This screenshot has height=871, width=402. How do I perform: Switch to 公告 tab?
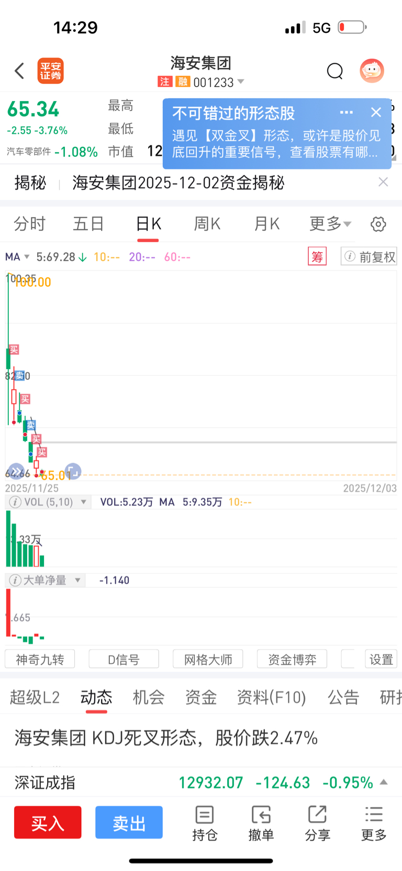(343, 697)
